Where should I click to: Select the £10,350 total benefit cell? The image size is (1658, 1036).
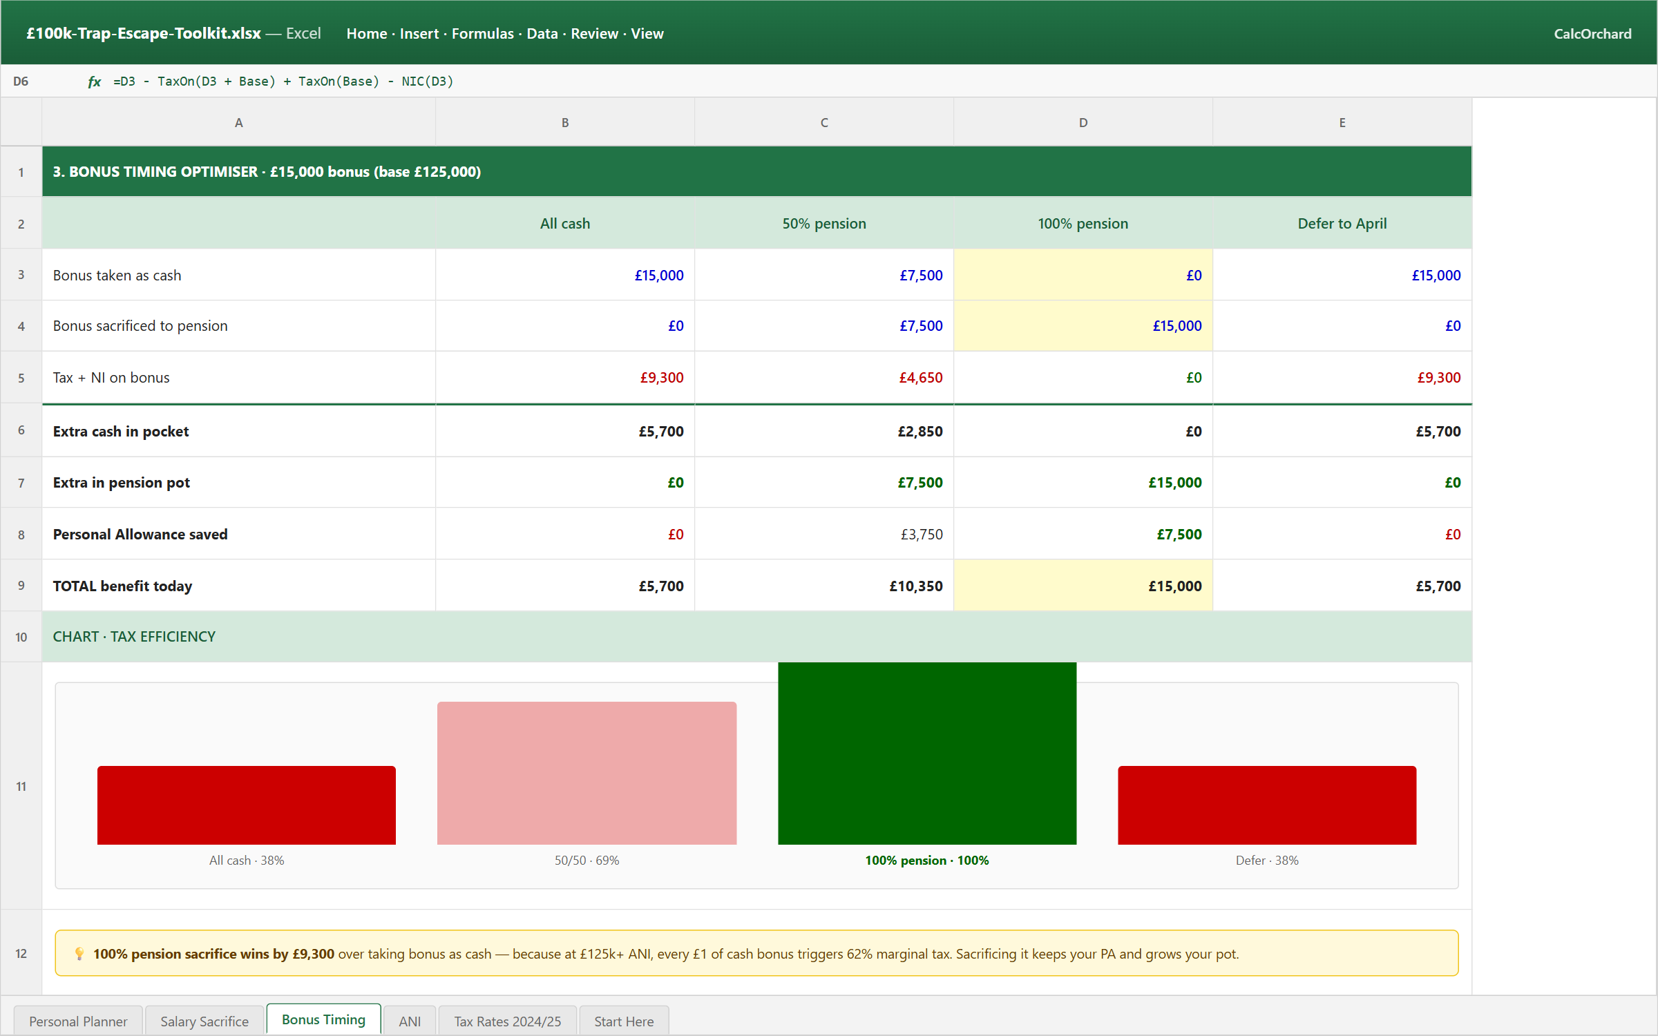pyautogui.click(x=824, y=586)
